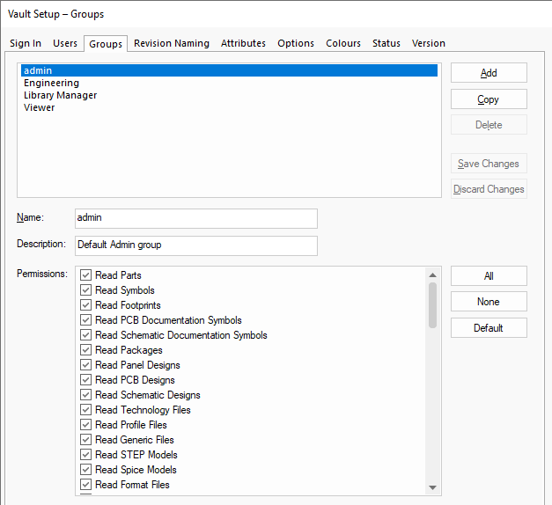Open the Revision Naming tab
552x505 pixels.
[172, 43]
